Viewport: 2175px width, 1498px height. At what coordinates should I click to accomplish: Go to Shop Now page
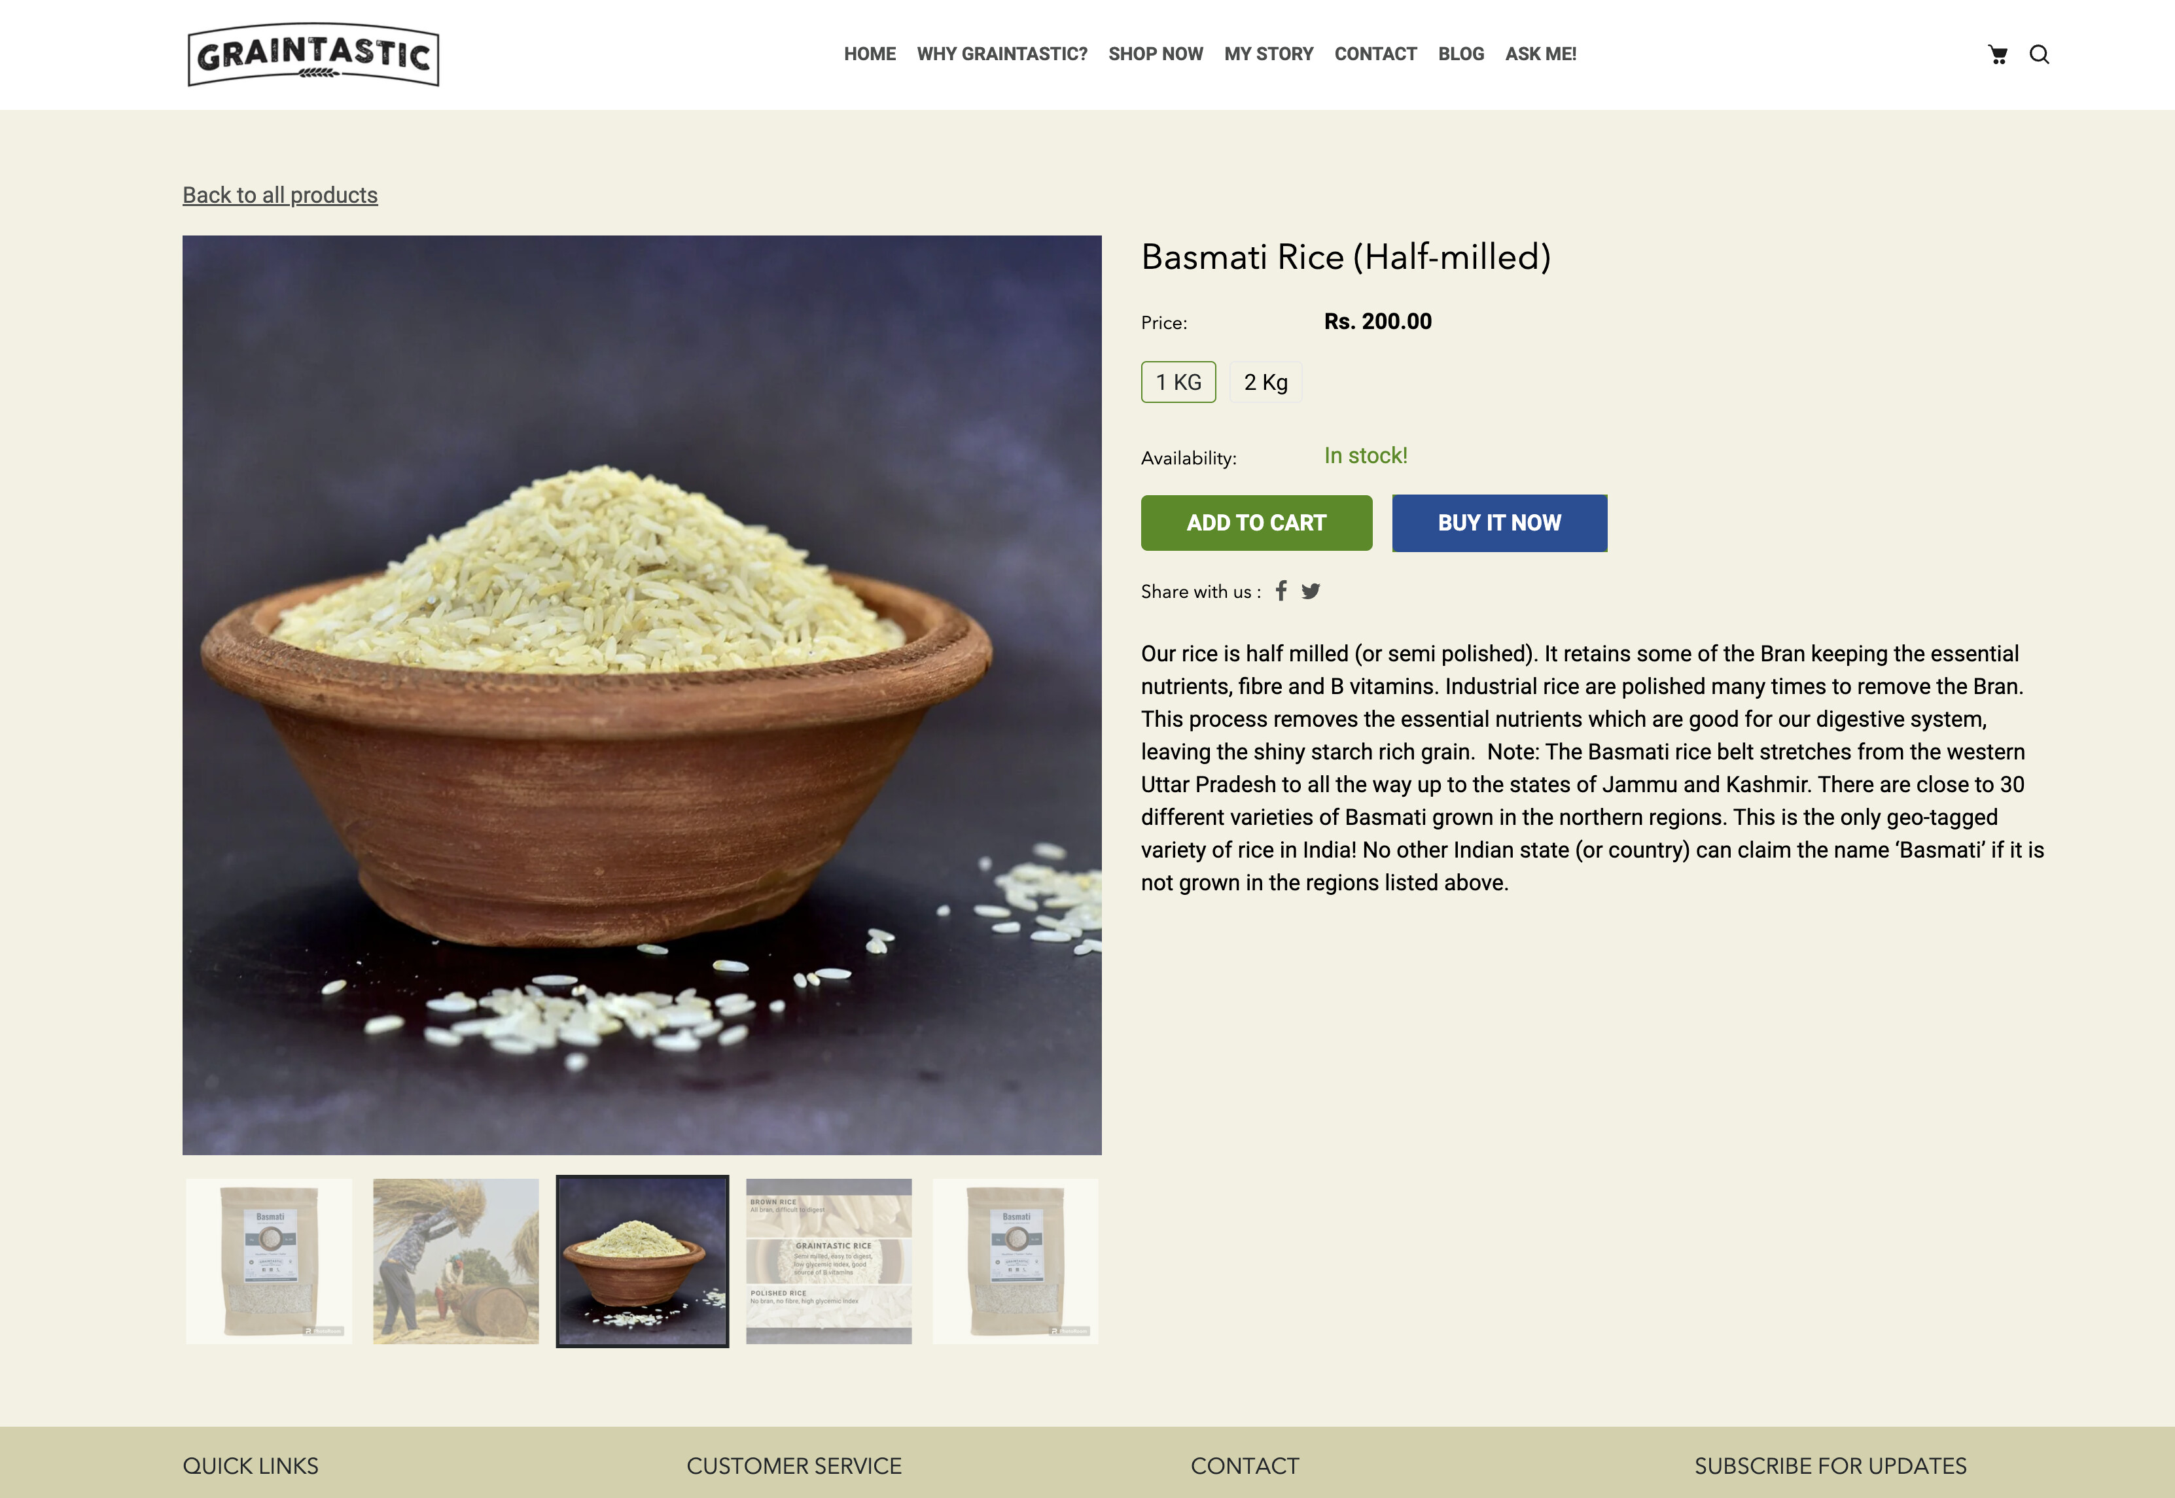(1156, 54)
